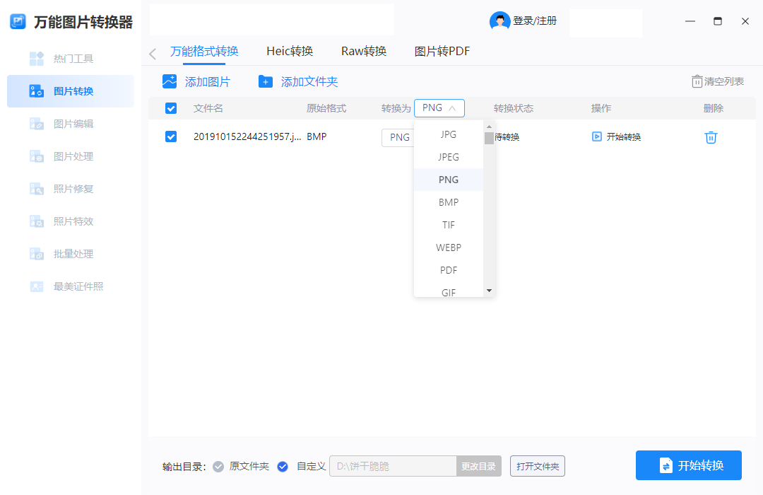Screen dimensions: 763x495
Task: Click the 打开文件夹 button
Action: pos(537,466)
